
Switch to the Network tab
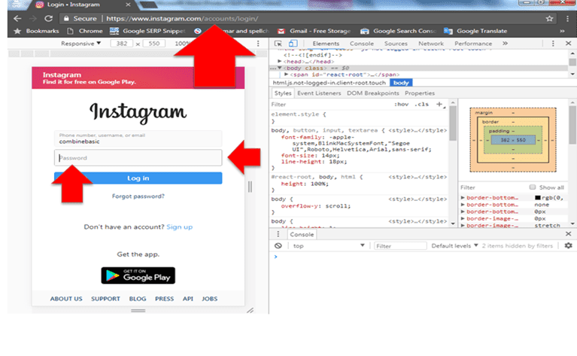coord(431,44)
